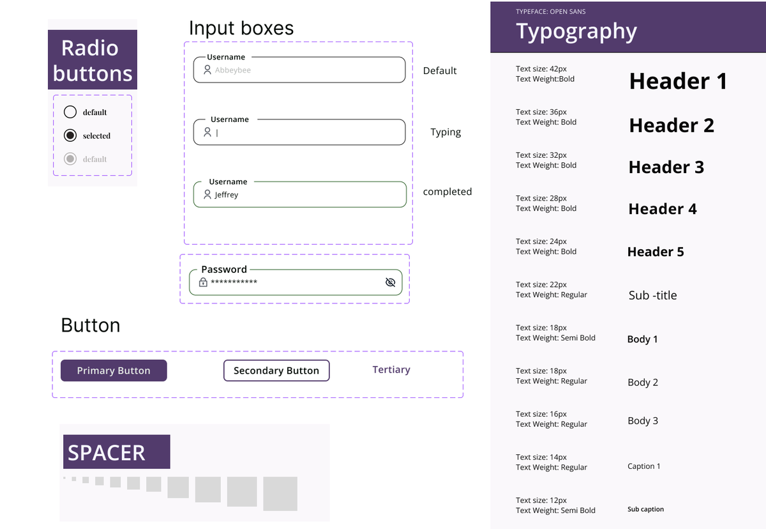The height and width of the screenshot is (529, 766).
Task: Click the user icon beside Jeffrey
Action: 207,194
